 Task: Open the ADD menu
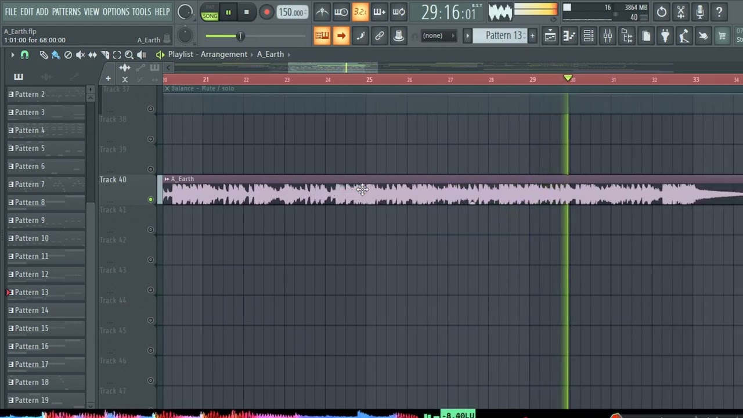pyautogui.click(x=42, y=12)
